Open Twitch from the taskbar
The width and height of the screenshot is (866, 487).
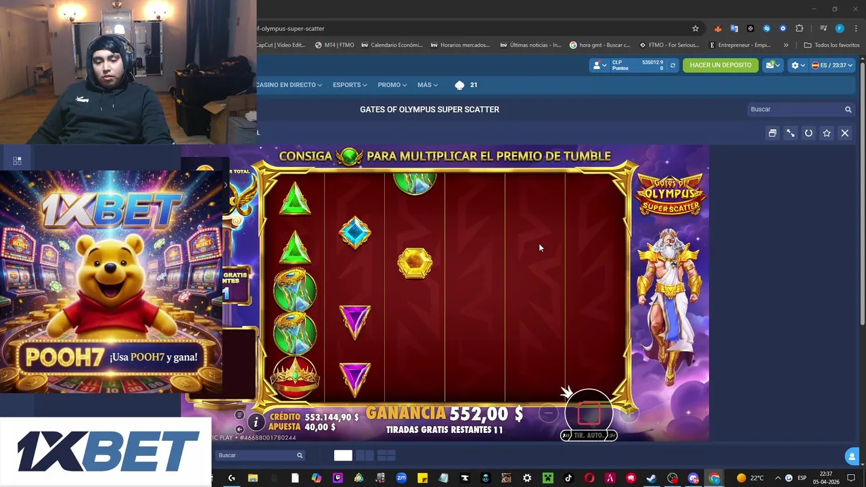[338, 478]
